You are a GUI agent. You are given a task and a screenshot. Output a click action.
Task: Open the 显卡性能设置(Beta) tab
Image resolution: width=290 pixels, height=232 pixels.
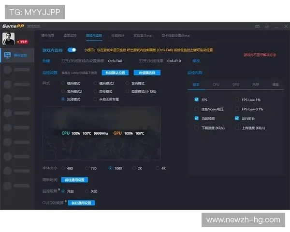click(x=176, y=35)
